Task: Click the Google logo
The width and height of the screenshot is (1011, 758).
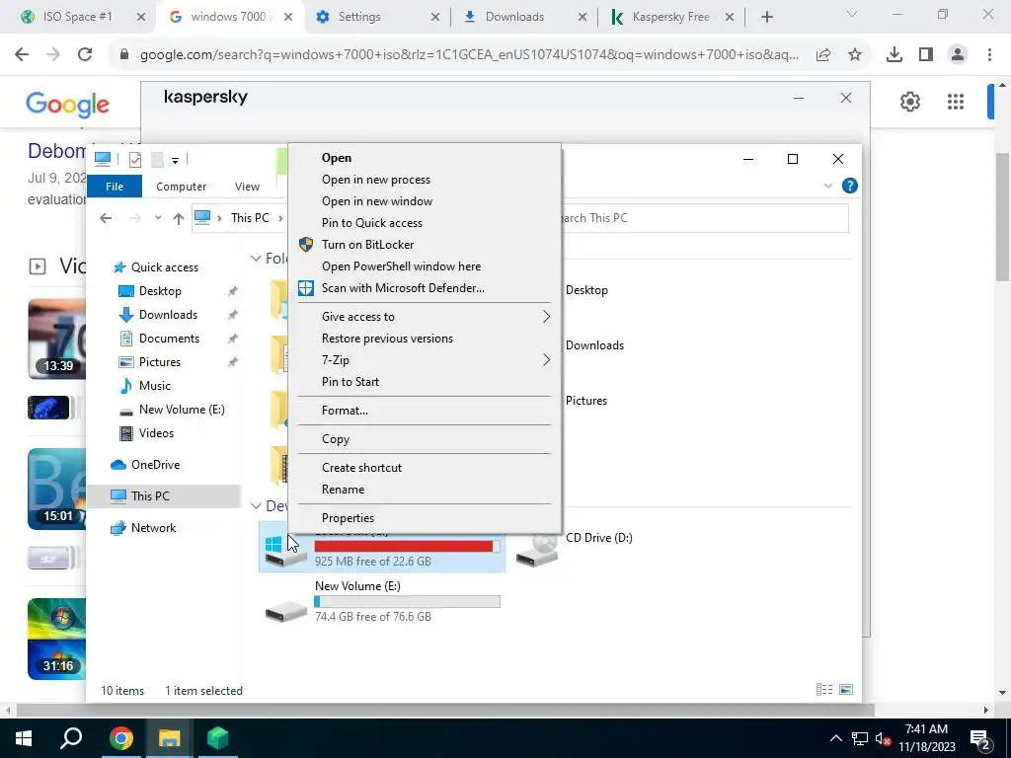Action: click(68, 104)
